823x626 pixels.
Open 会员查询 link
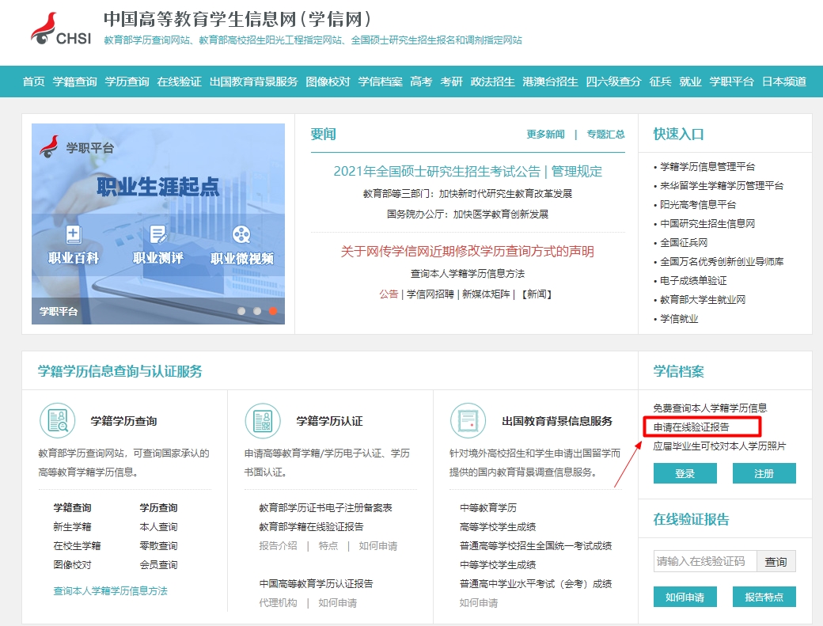158,565
